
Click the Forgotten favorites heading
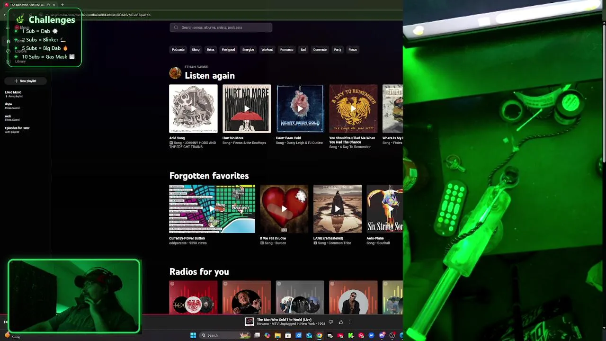click(209, 176)
